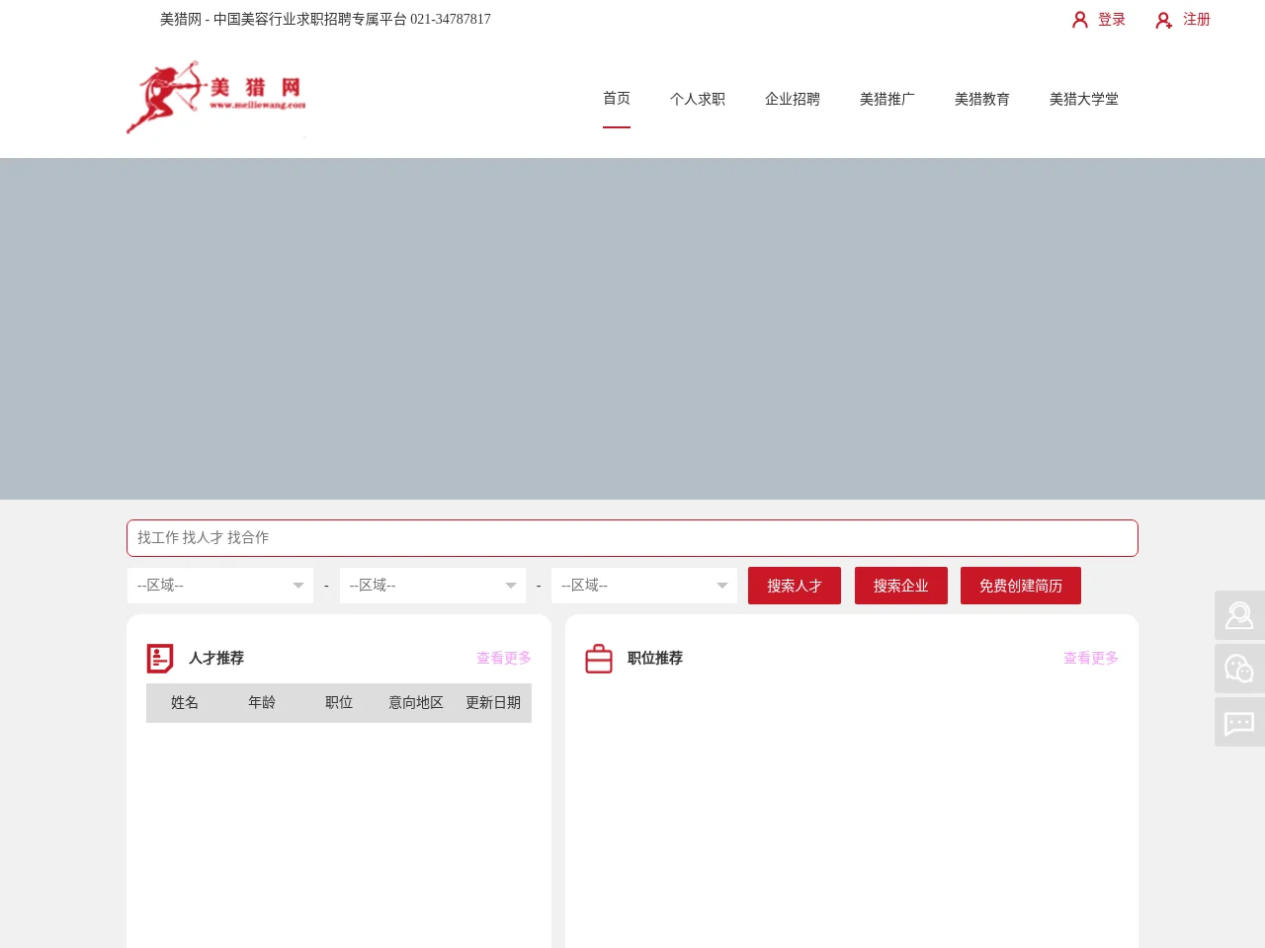1265x948 pixels.
Task: Click the 免费创建简历 button
Action: tap(1021, 586)
